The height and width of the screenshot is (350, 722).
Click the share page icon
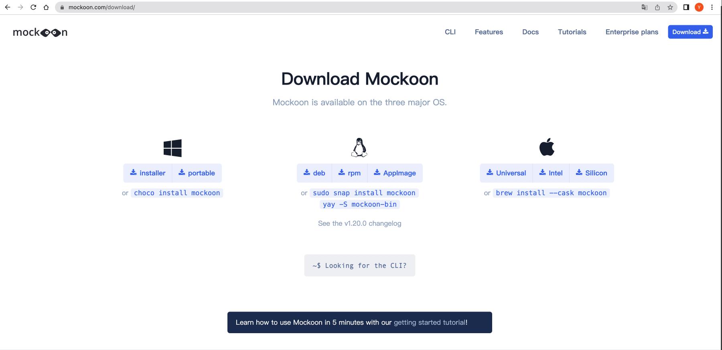point(657,7)
